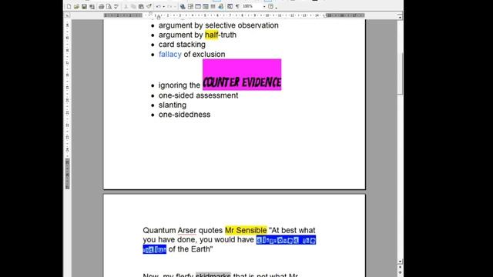
Task: Create a new blank document
Action: click(x=69, y=6)
